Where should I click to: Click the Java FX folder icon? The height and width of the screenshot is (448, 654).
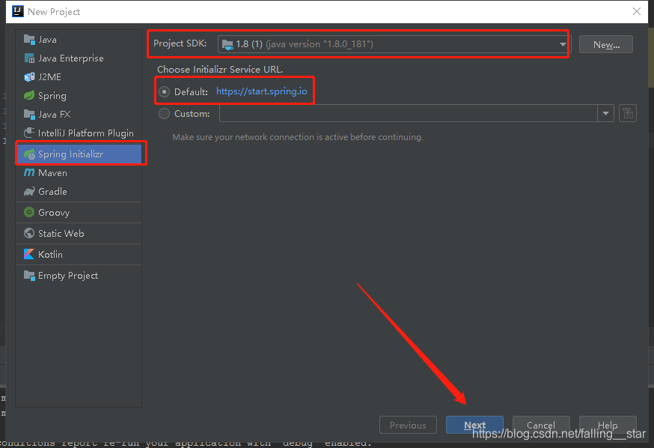pos(29,115)
